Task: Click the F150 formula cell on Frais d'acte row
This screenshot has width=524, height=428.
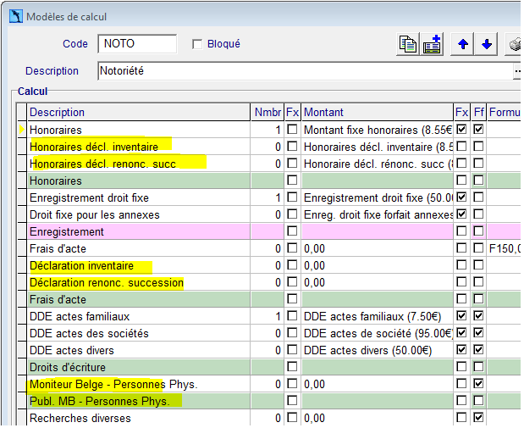Action: click(504, 248)
